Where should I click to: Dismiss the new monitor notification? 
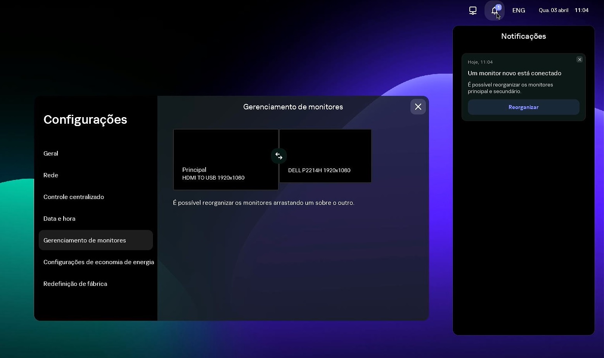580,59
